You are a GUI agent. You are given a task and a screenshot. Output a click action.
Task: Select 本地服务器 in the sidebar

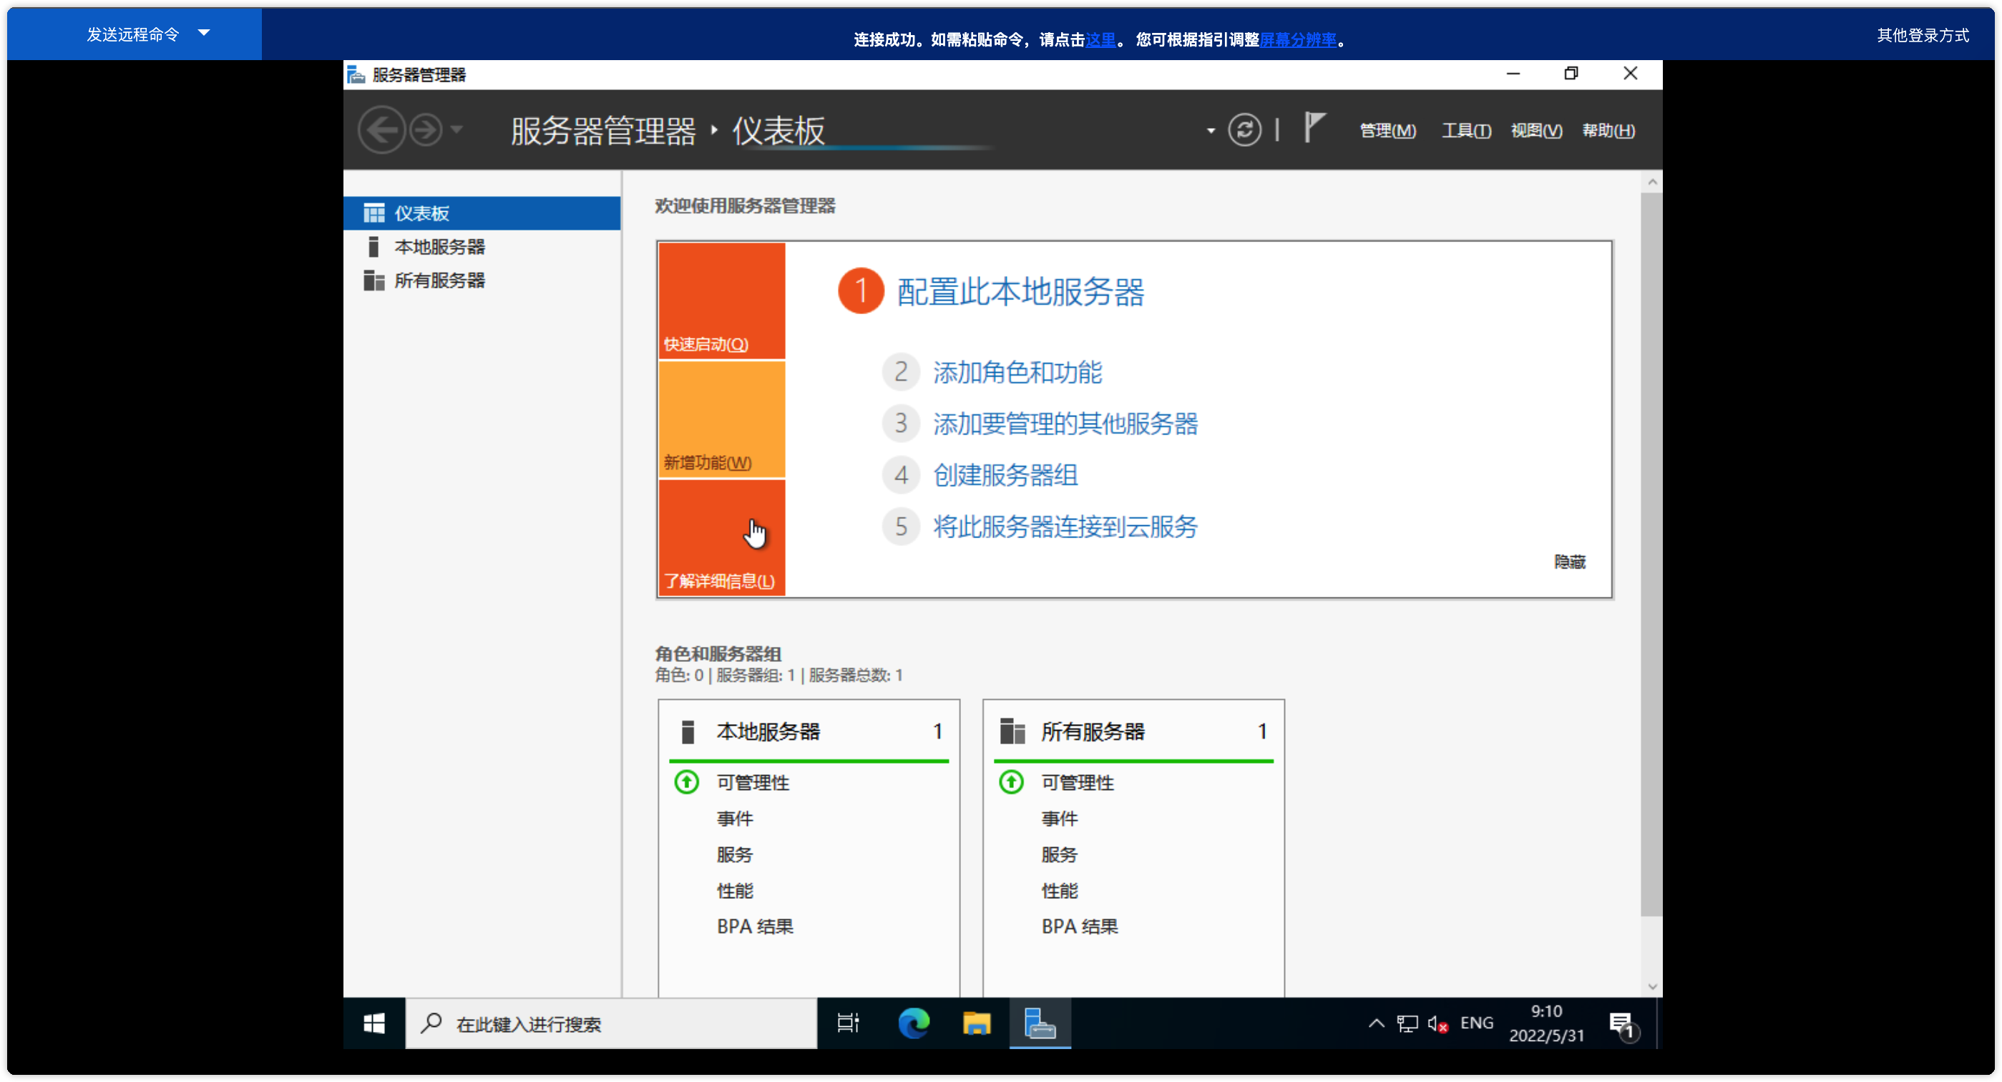coord(439,247)
